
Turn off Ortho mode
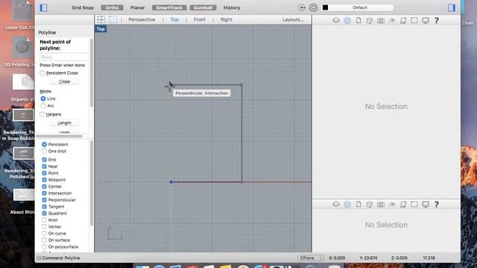pos(112,7)
